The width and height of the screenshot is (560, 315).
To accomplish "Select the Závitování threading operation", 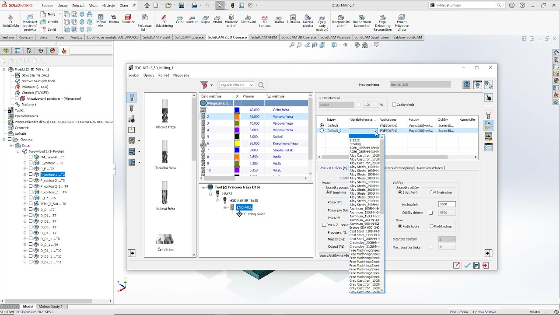I will [x=248, y=19].
